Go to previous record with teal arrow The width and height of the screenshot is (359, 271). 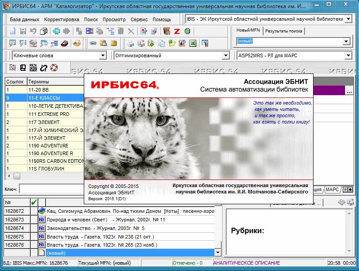tap(56, 31)
